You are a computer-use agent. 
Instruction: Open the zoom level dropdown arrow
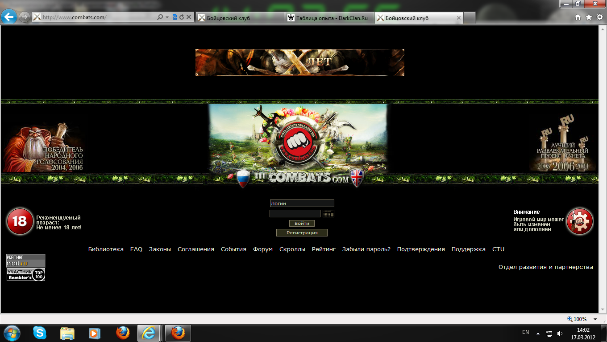(x=595, y=319)
